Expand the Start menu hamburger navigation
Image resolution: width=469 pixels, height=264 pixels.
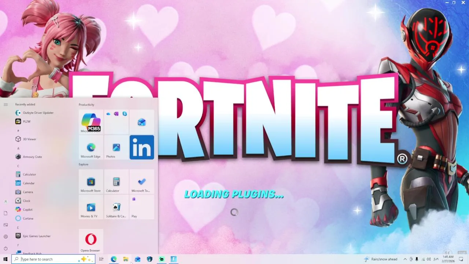tap(5, 104)
